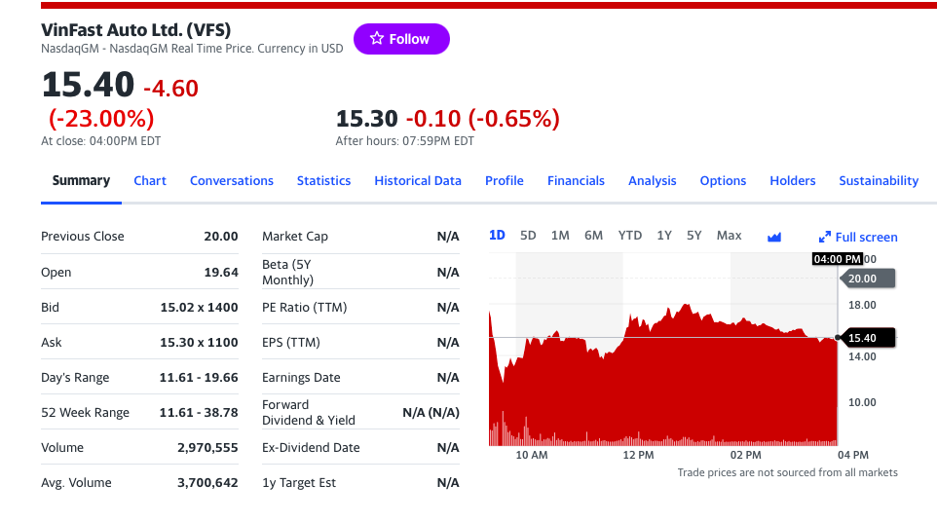Switch to the Chart tab
Image resolution: width=937 pixels, height=522 pixels.
click(x=150, y=180)
